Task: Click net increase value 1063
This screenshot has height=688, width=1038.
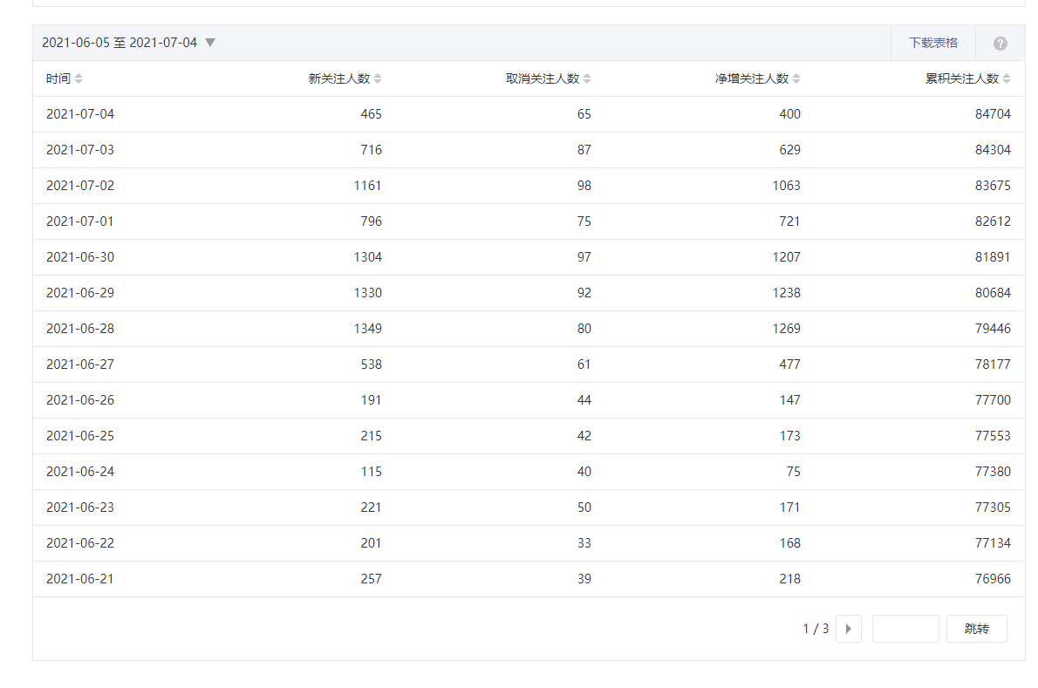Action: [786, 186]
